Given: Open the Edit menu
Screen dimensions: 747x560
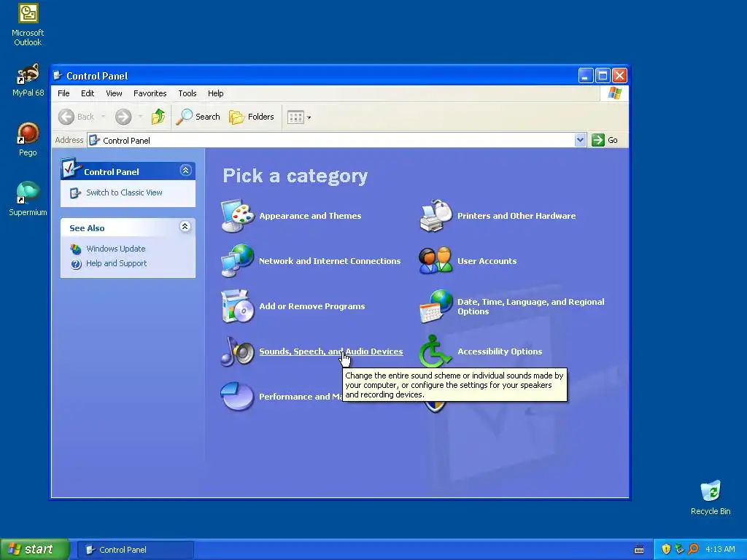Looking at the screenshot, I should click(x=88, y=93).
